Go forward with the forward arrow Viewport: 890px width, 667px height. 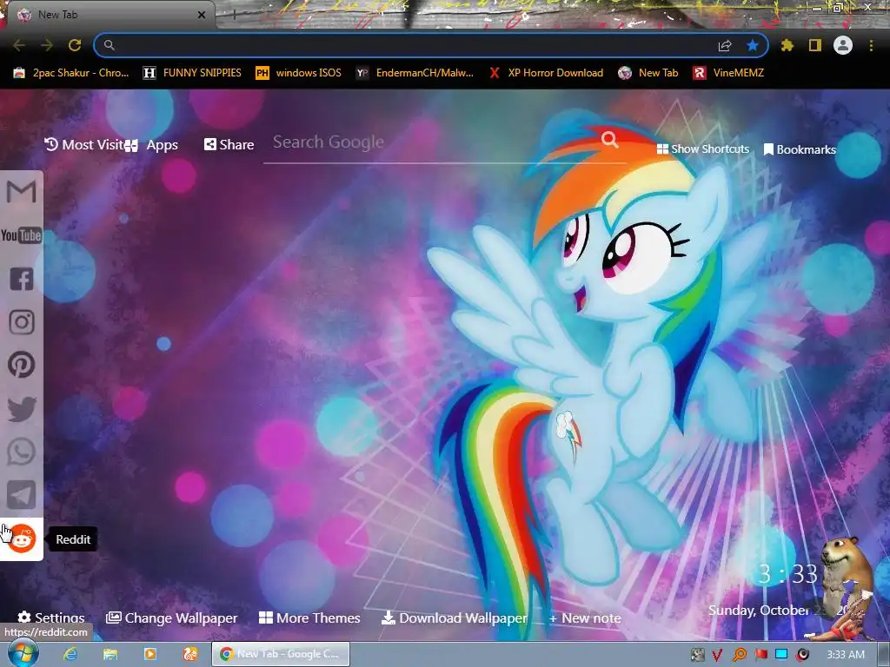47,45
